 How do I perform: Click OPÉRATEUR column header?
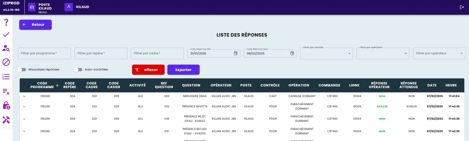point(221,85)
